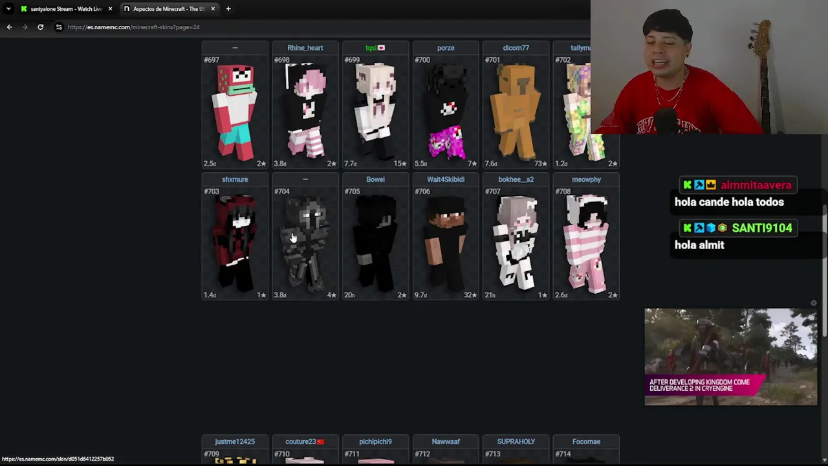Open SUPRAHOLY profile link

tap(516, 441)
